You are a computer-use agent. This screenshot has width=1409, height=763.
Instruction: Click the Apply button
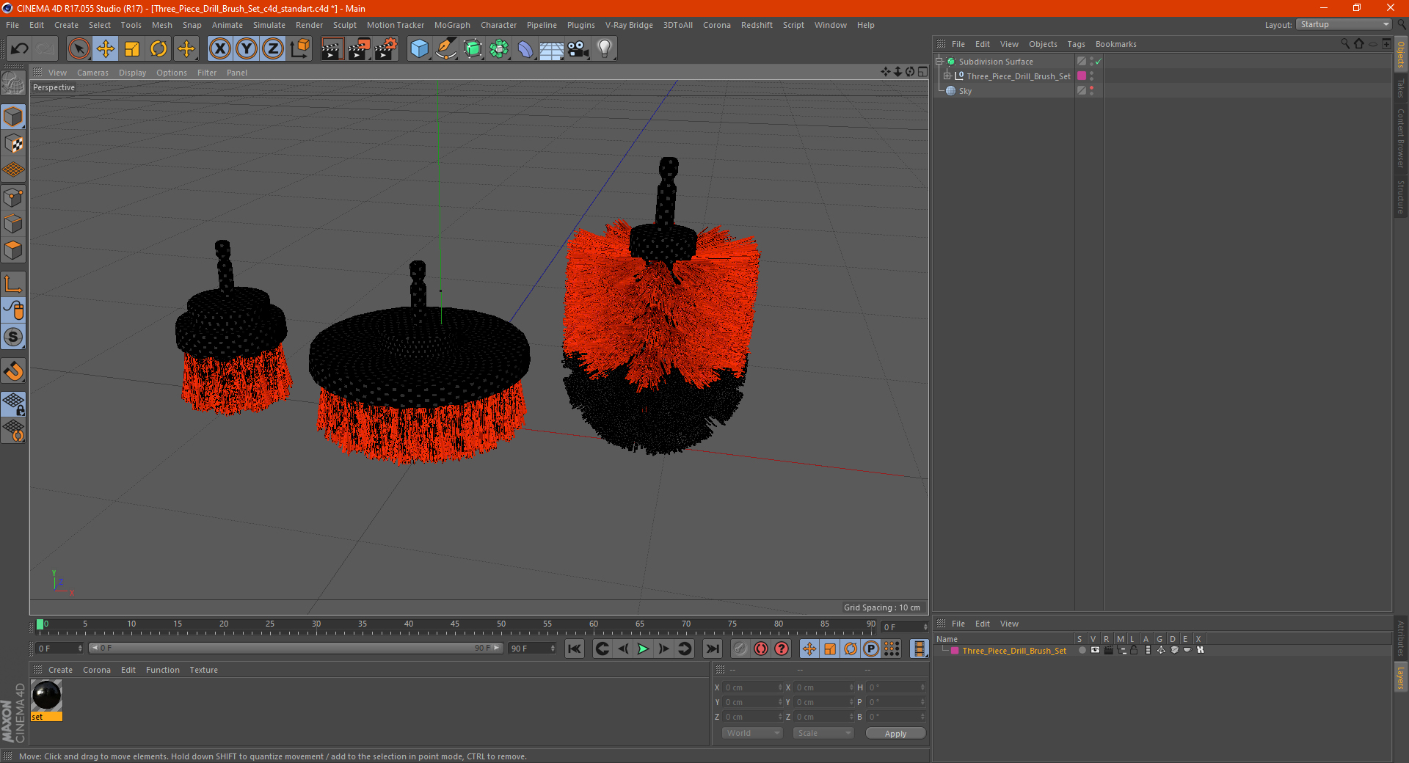(x=895, y=734)
